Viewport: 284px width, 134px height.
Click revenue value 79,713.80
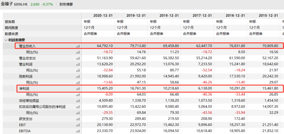138,46
